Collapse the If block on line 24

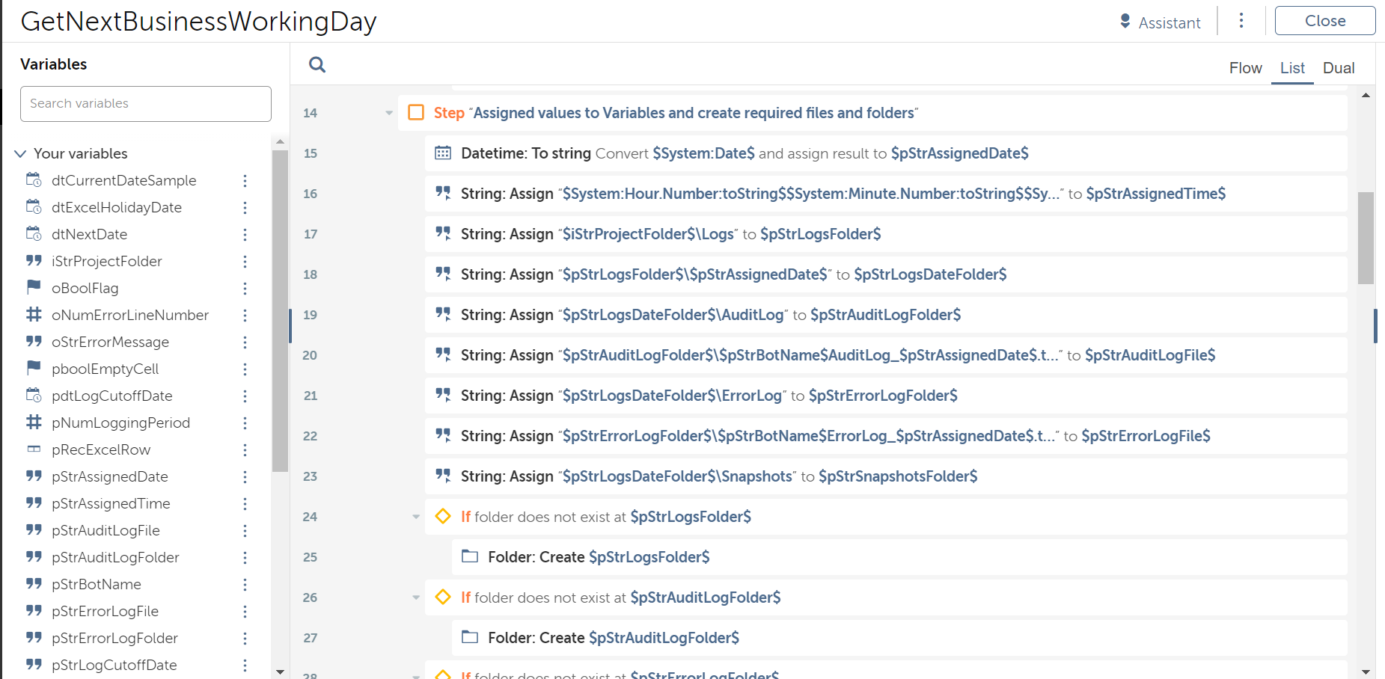[x=416, y=517]
